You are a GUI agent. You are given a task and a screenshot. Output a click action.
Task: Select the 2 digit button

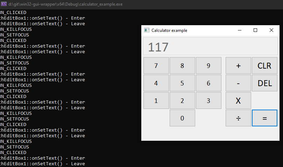click(182, 100)
